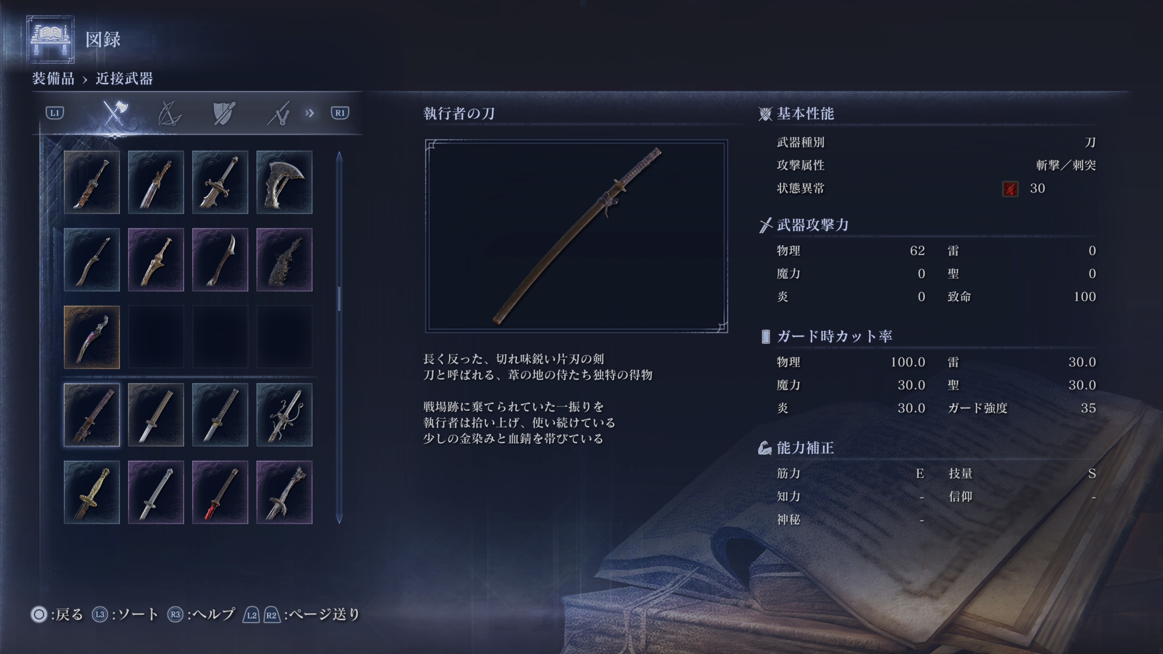The image size is (1163, 654).
Task: Pick the rapier with curled guard icon
Action: [x=284, y=415]
